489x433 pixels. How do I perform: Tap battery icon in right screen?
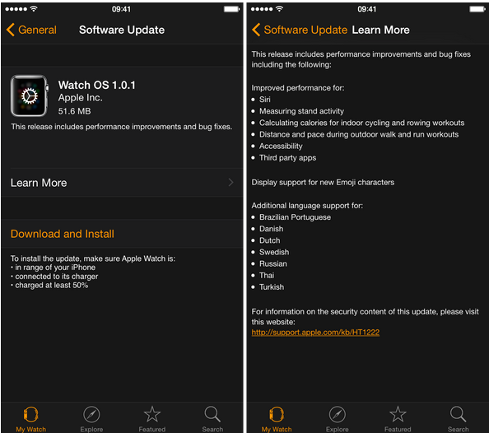tap(477, 9)
